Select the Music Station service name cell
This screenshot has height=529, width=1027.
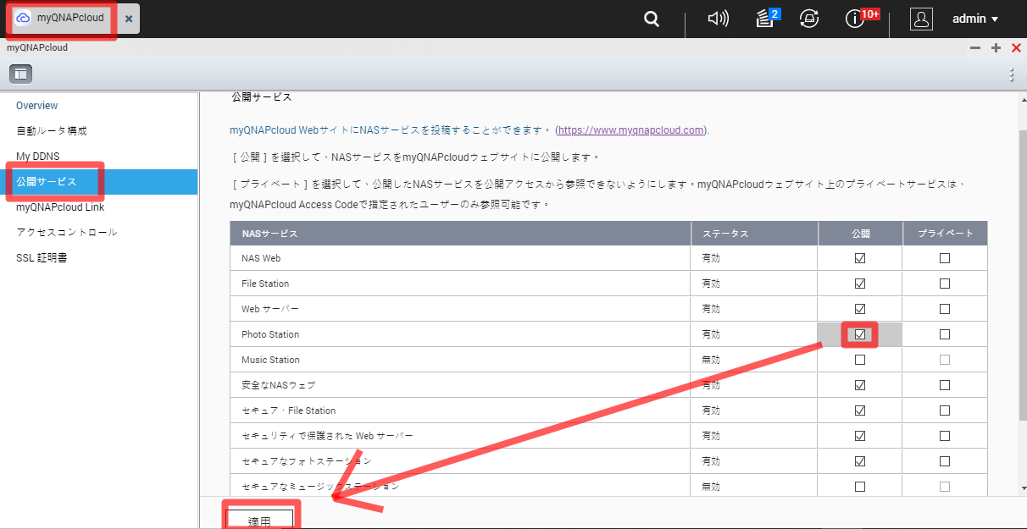pos(460,360)
